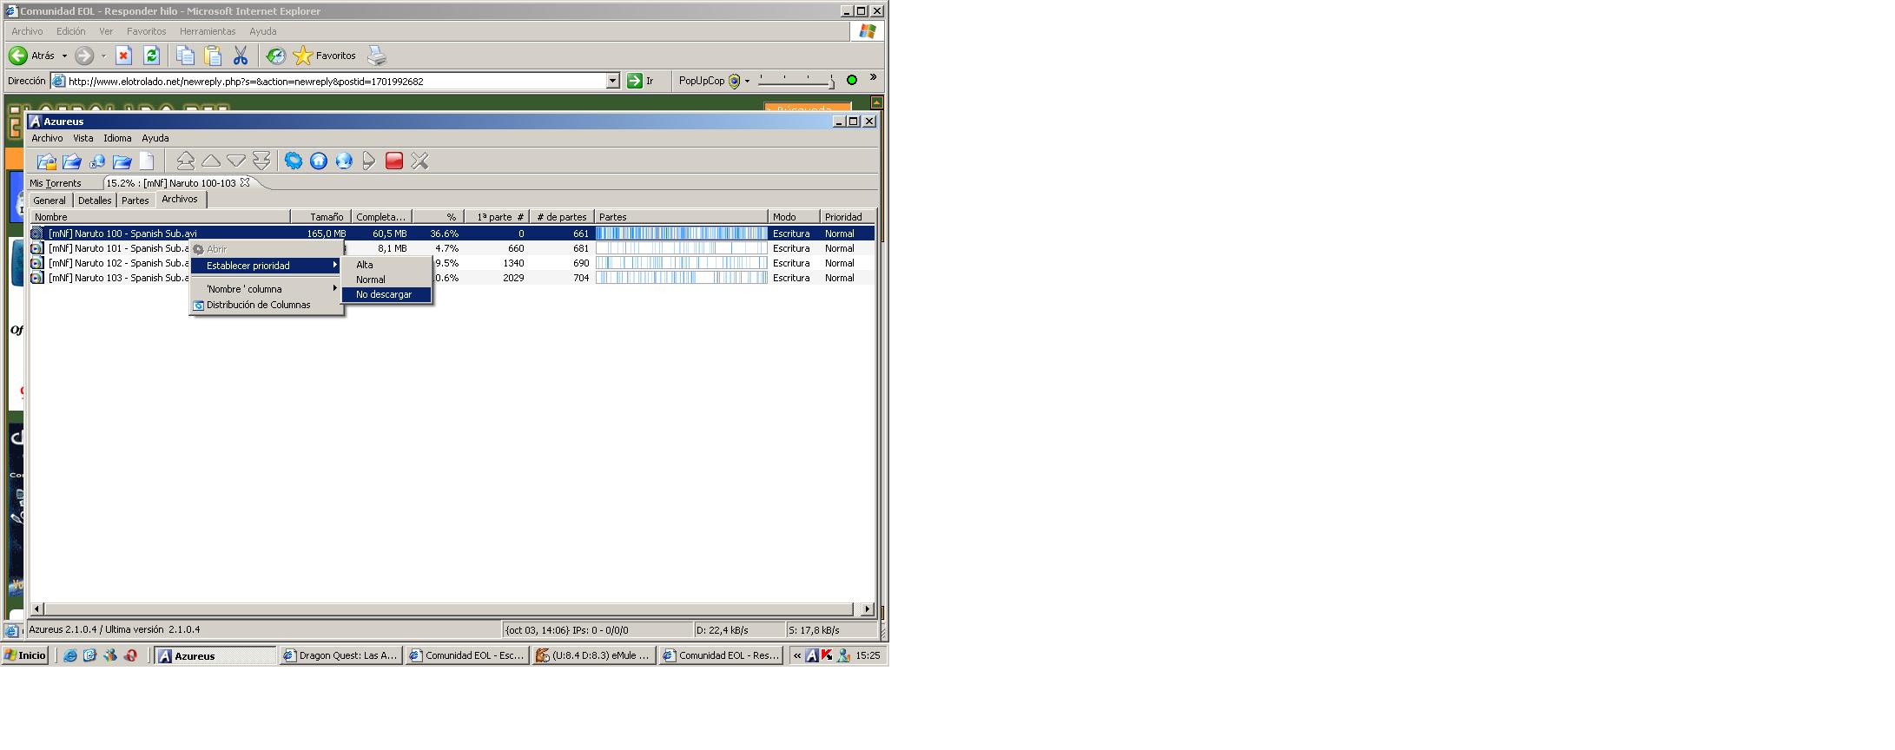Remove torrent with the X icon
1895x750 pixels.
(x=419, y=161)
